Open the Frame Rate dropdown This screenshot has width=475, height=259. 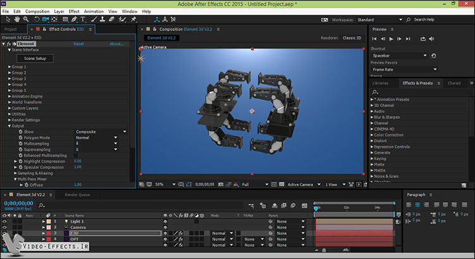(x=405, y=70)
